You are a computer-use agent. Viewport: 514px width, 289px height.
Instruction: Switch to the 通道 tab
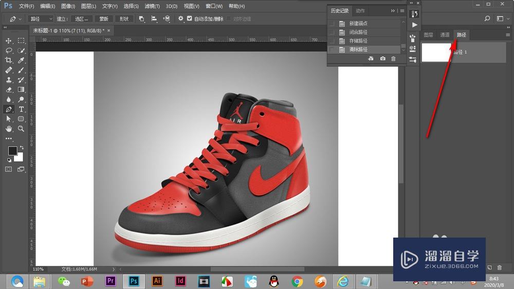[x=445, y=35]
